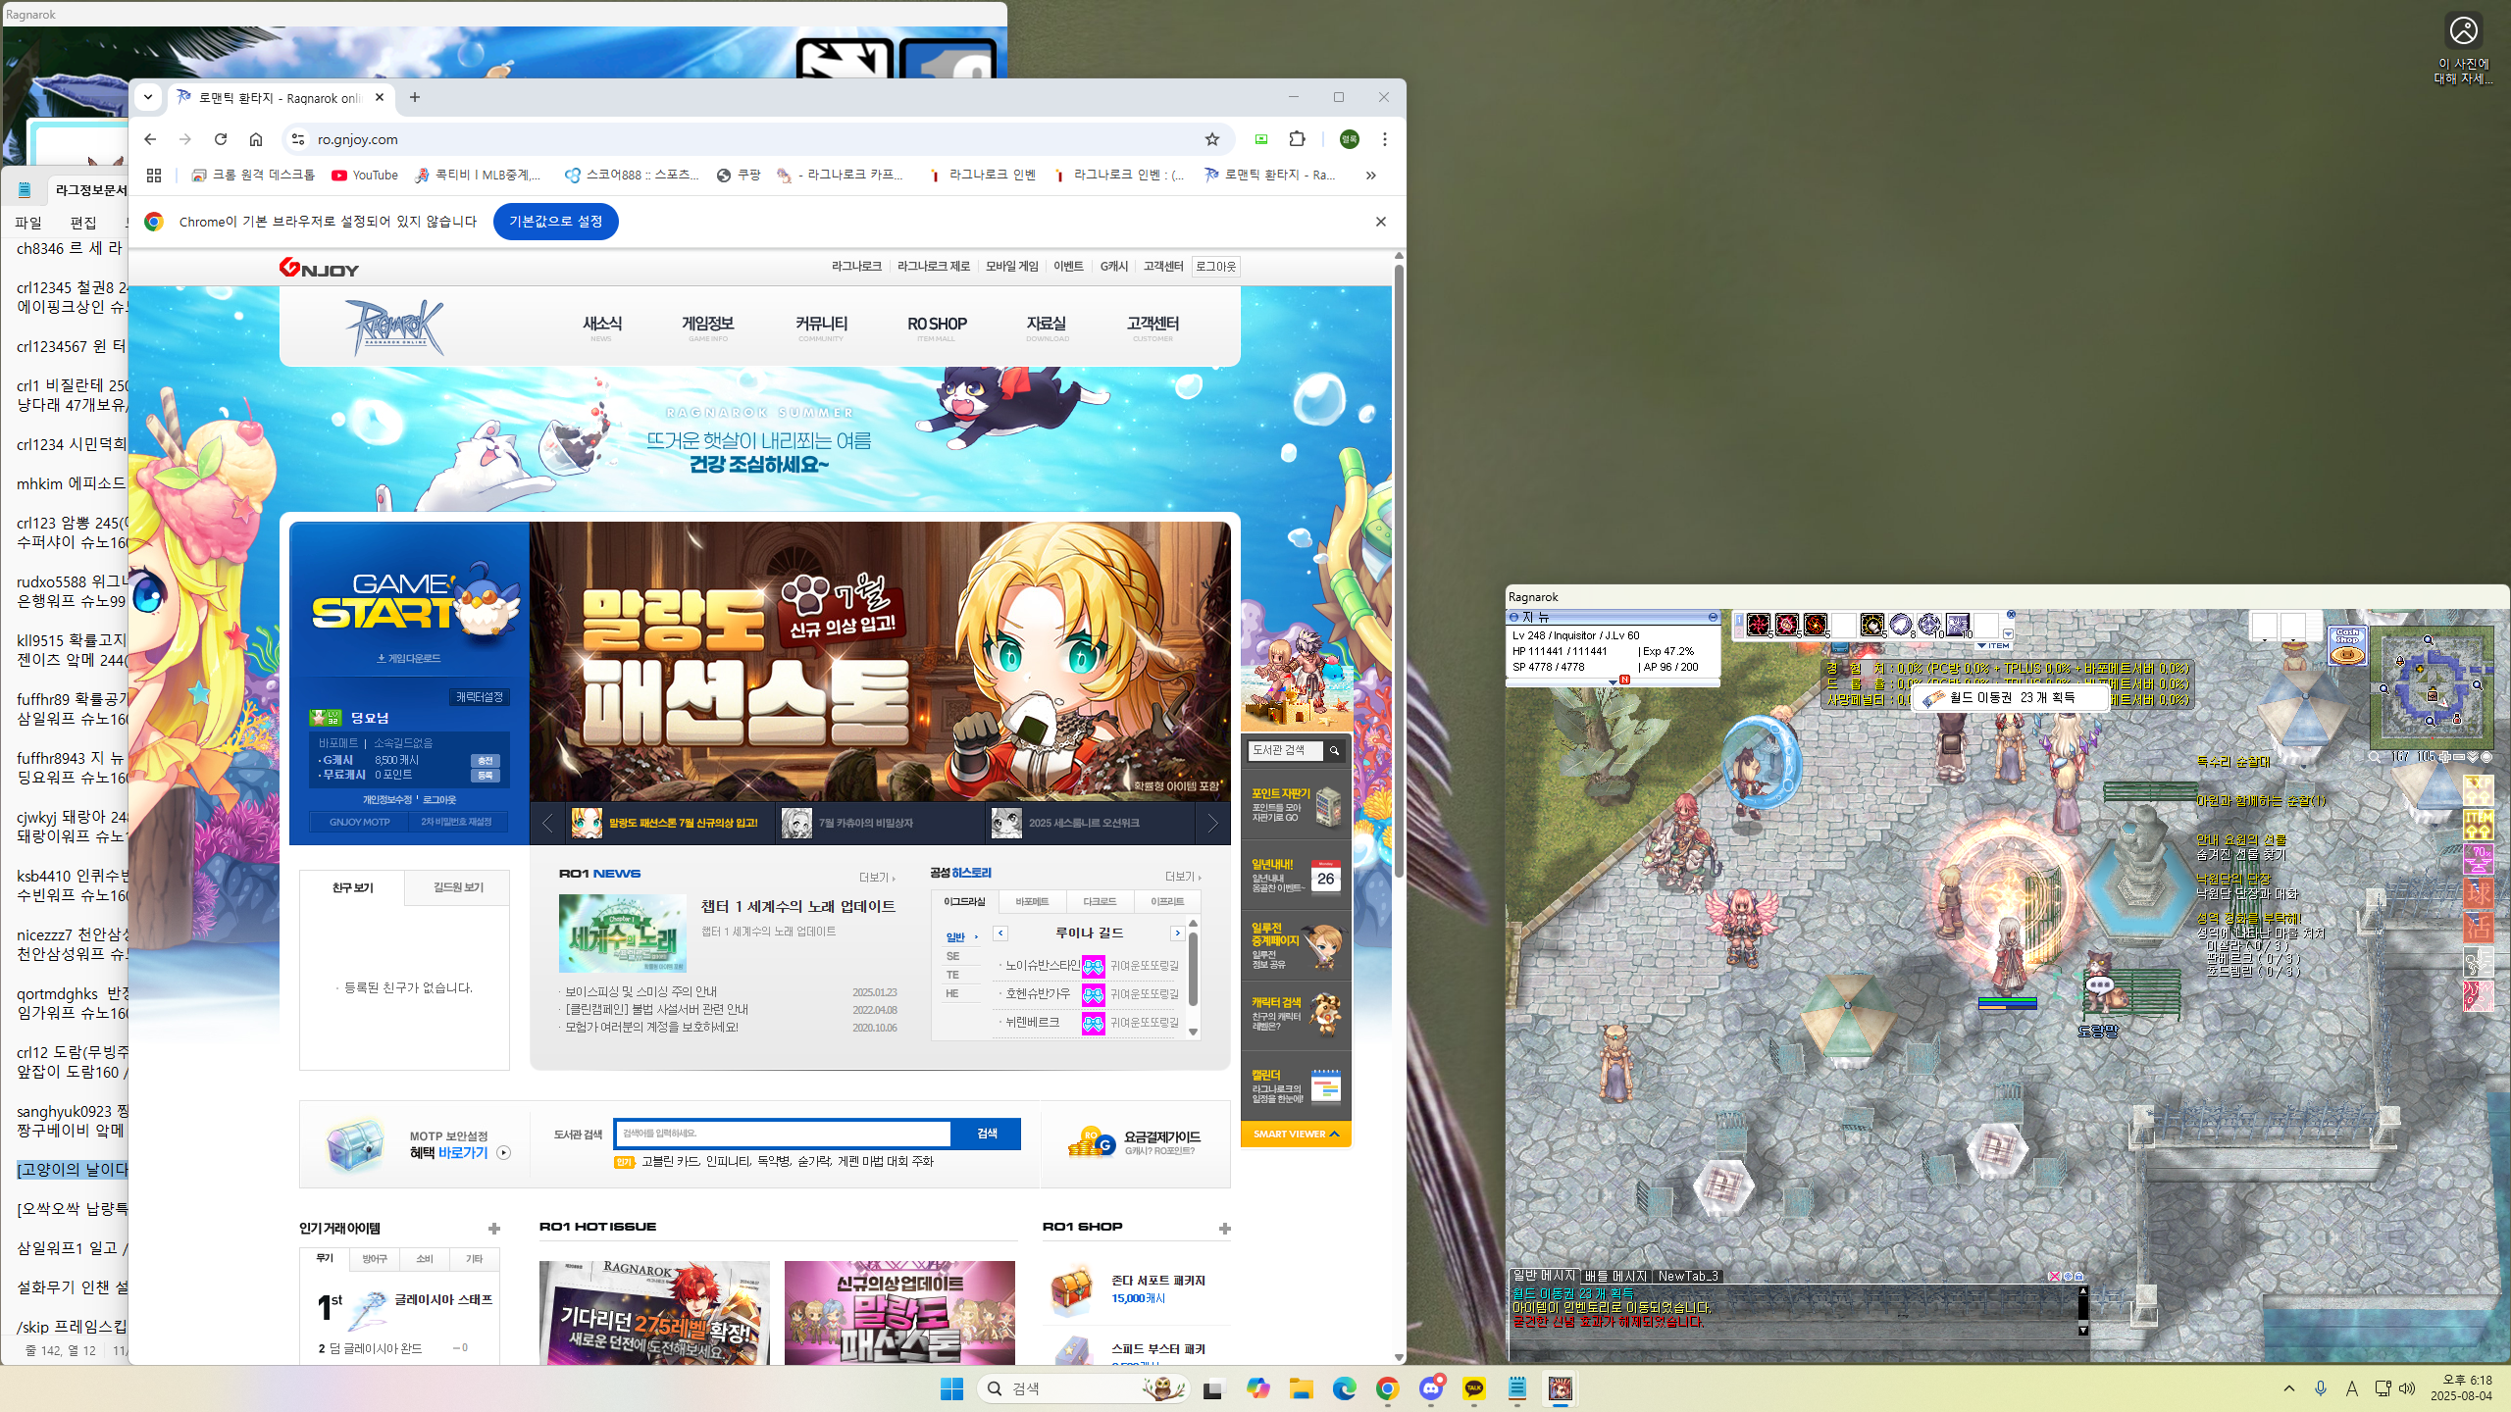This screenshot has width=2511, height=1412.
Task: Select the 배틀 메시지 chat tab in the game
Action: point(1615,1276)
